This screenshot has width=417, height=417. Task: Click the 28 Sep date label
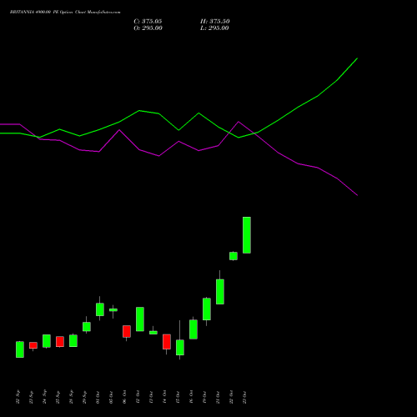[72, 397]
